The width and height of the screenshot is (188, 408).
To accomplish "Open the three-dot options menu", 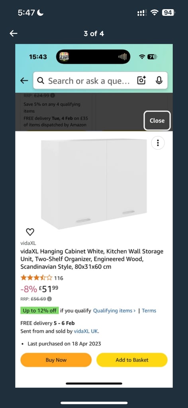I will coord(158,143).
